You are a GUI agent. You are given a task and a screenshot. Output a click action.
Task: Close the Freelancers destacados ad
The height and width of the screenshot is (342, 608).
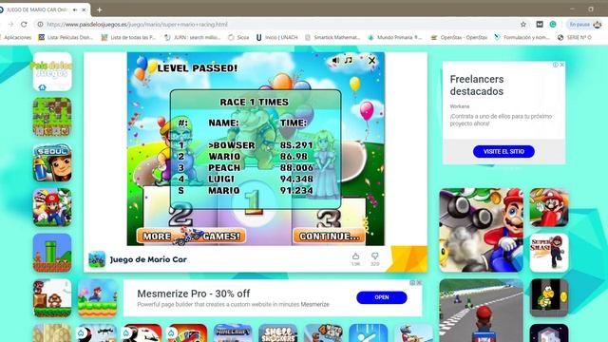pyautogui.click(x=561, y=65)
